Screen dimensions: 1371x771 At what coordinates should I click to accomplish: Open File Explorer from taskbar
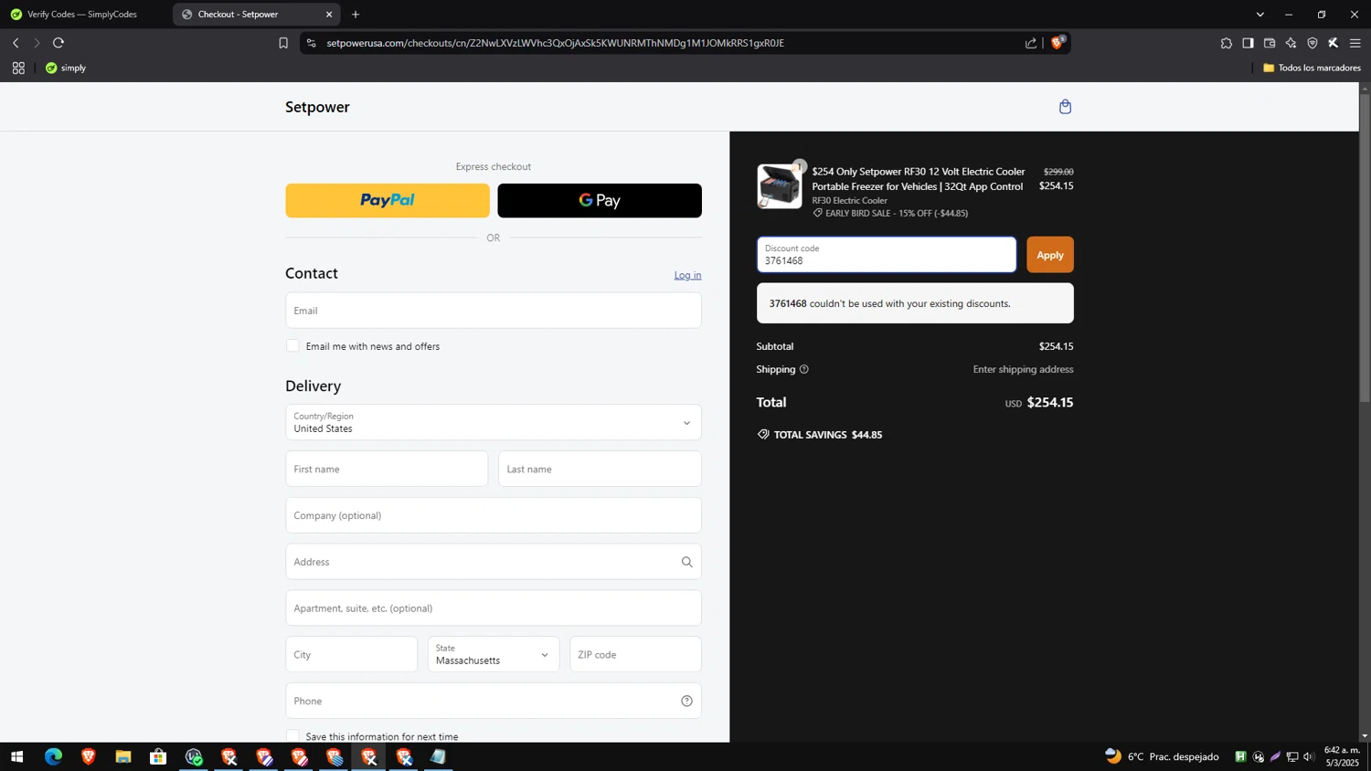pos(123,756)
